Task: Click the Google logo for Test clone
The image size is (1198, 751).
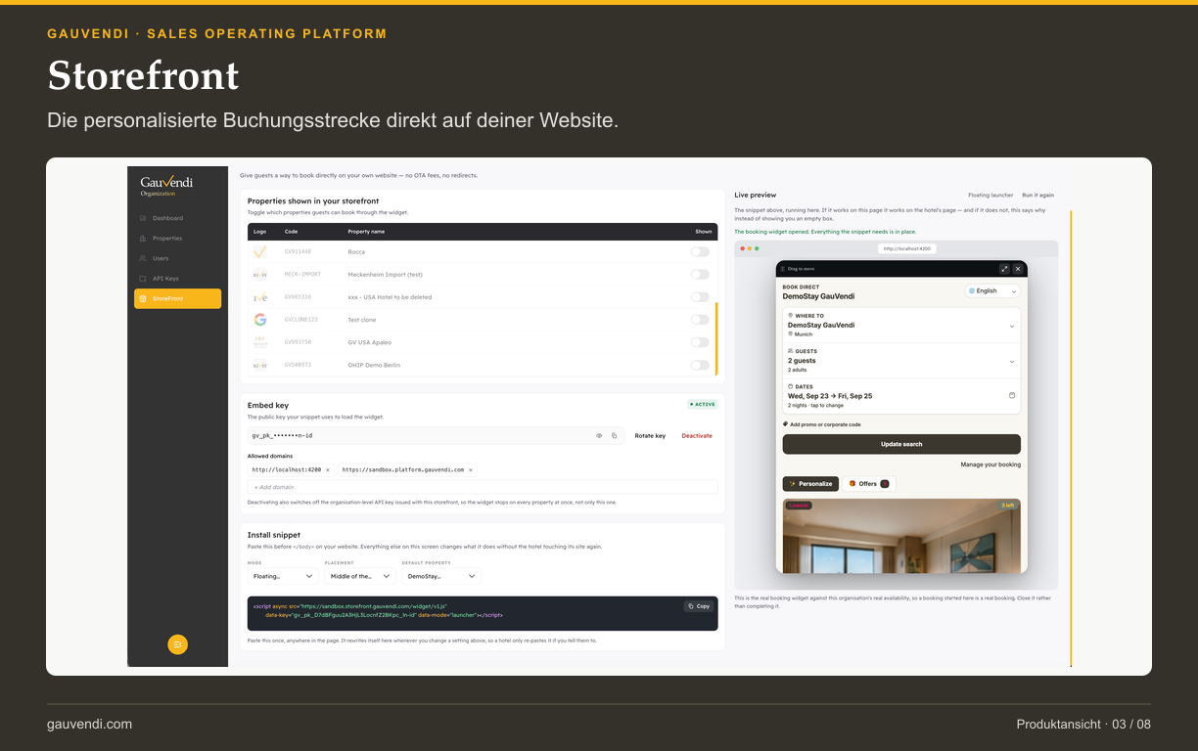Action: [259, 320]
